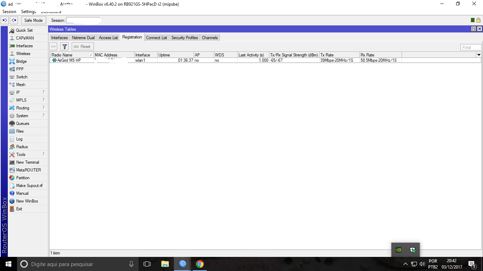483x271 pixels.
Task: Open the Switch sidebar icon
Action: pos(12,77)
